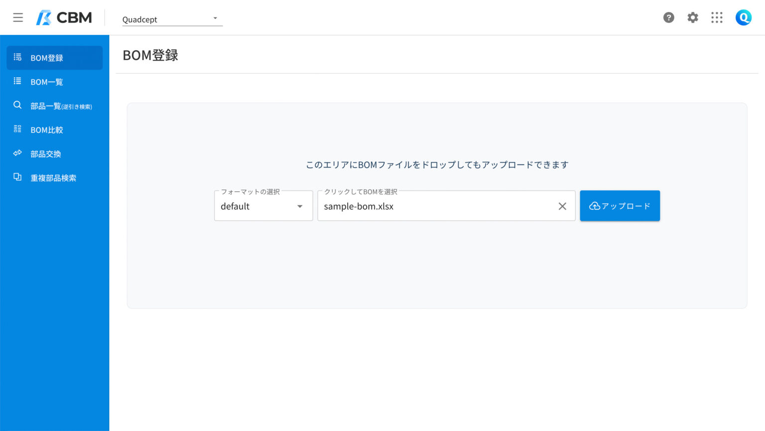Click the BOM比較 compare icon
This screenshot has height=431, width=765.
pos(17,129)
